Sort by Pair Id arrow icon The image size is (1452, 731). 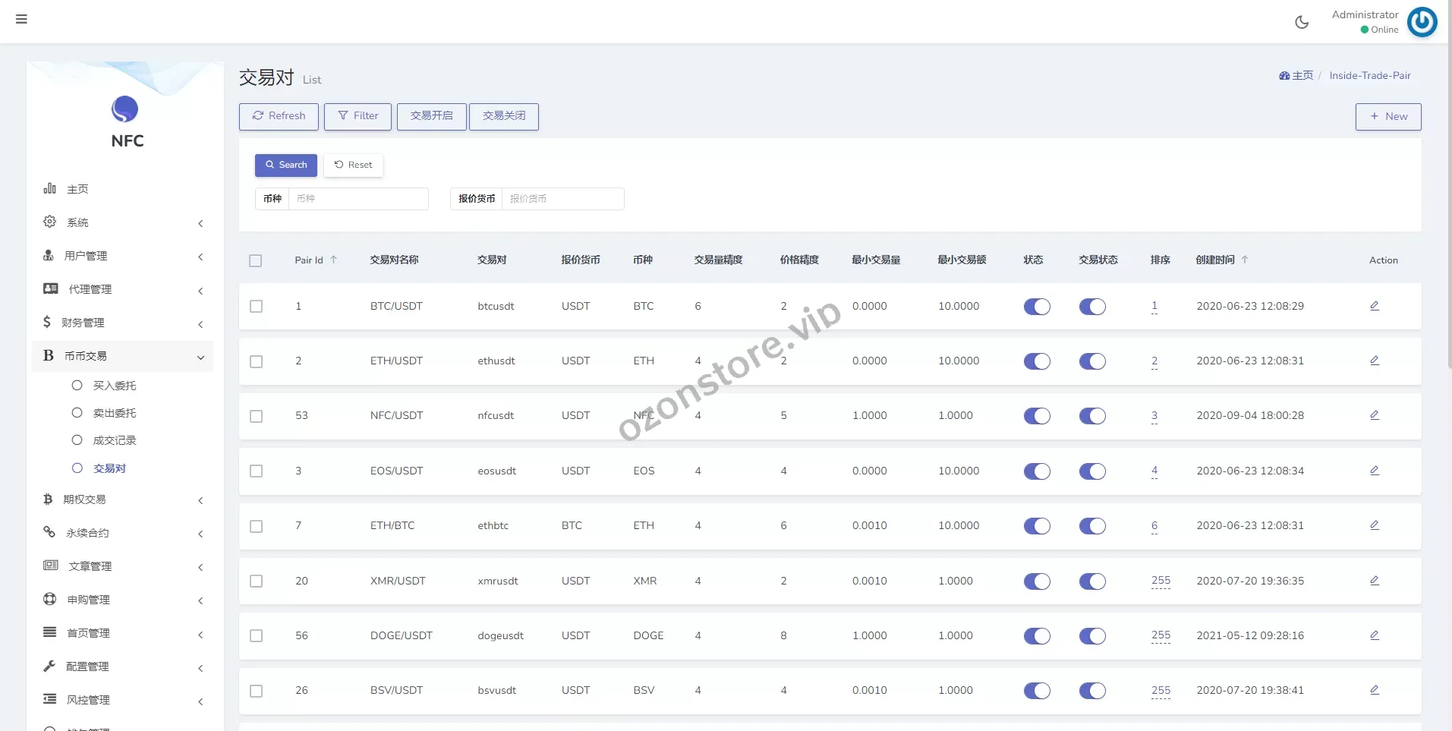click(x=333, y=260)
